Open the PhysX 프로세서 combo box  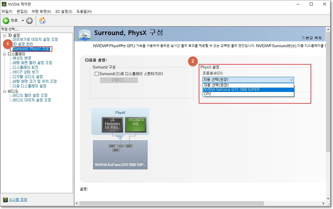pos(248,80)
